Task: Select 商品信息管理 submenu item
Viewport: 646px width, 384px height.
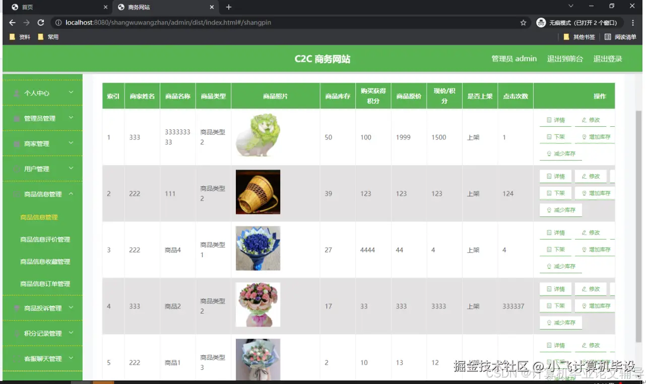Action: click(39, 217)
